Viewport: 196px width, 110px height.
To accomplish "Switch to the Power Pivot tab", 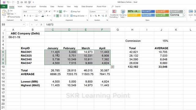I will pyautogui.click(x=101, y=6).
